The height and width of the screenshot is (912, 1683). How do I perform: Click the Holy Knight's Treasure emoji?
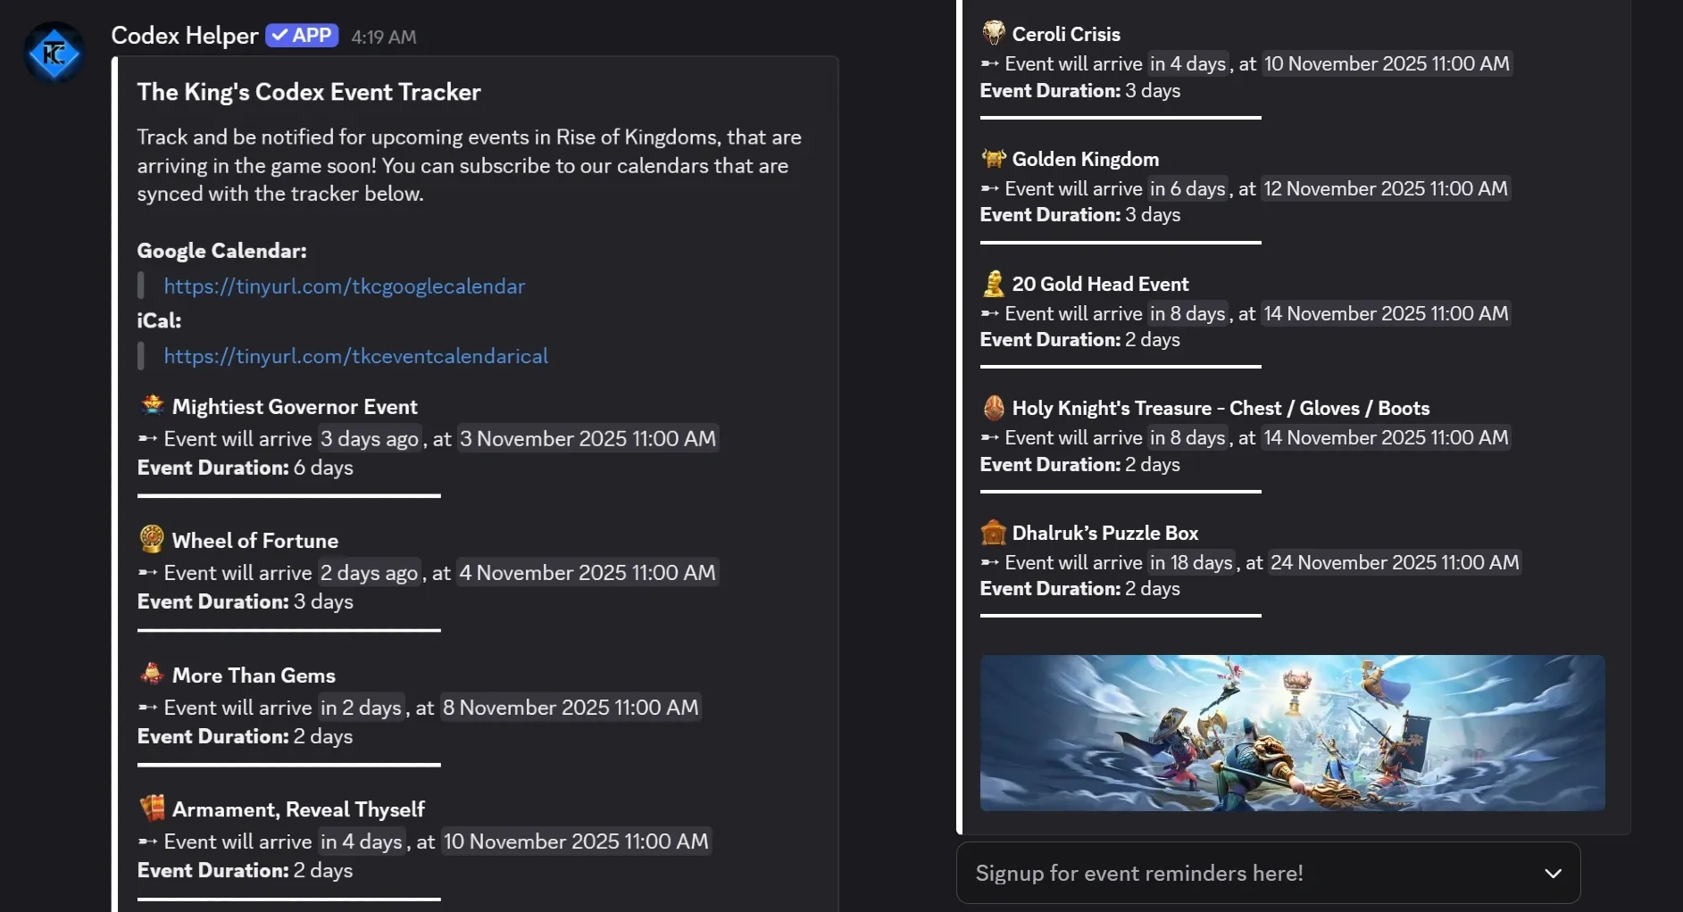tap(993, 408)
